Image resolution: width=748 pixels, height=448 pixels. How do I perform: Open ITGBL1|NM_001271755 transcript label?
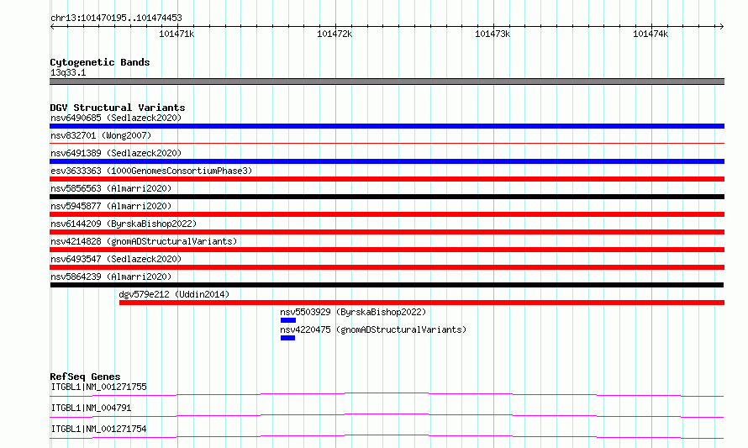click(98, 387)
